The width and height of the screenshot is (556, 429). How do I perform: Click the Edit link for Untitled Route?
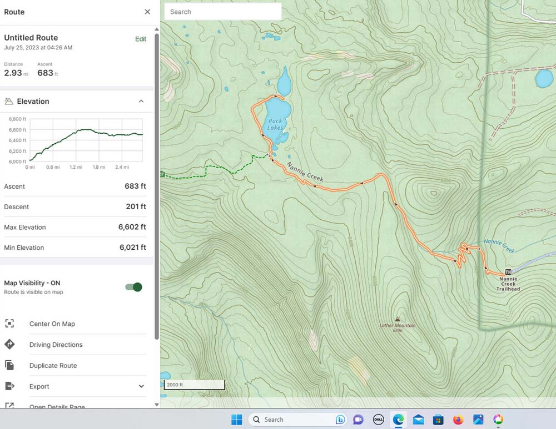coord(141,39)
